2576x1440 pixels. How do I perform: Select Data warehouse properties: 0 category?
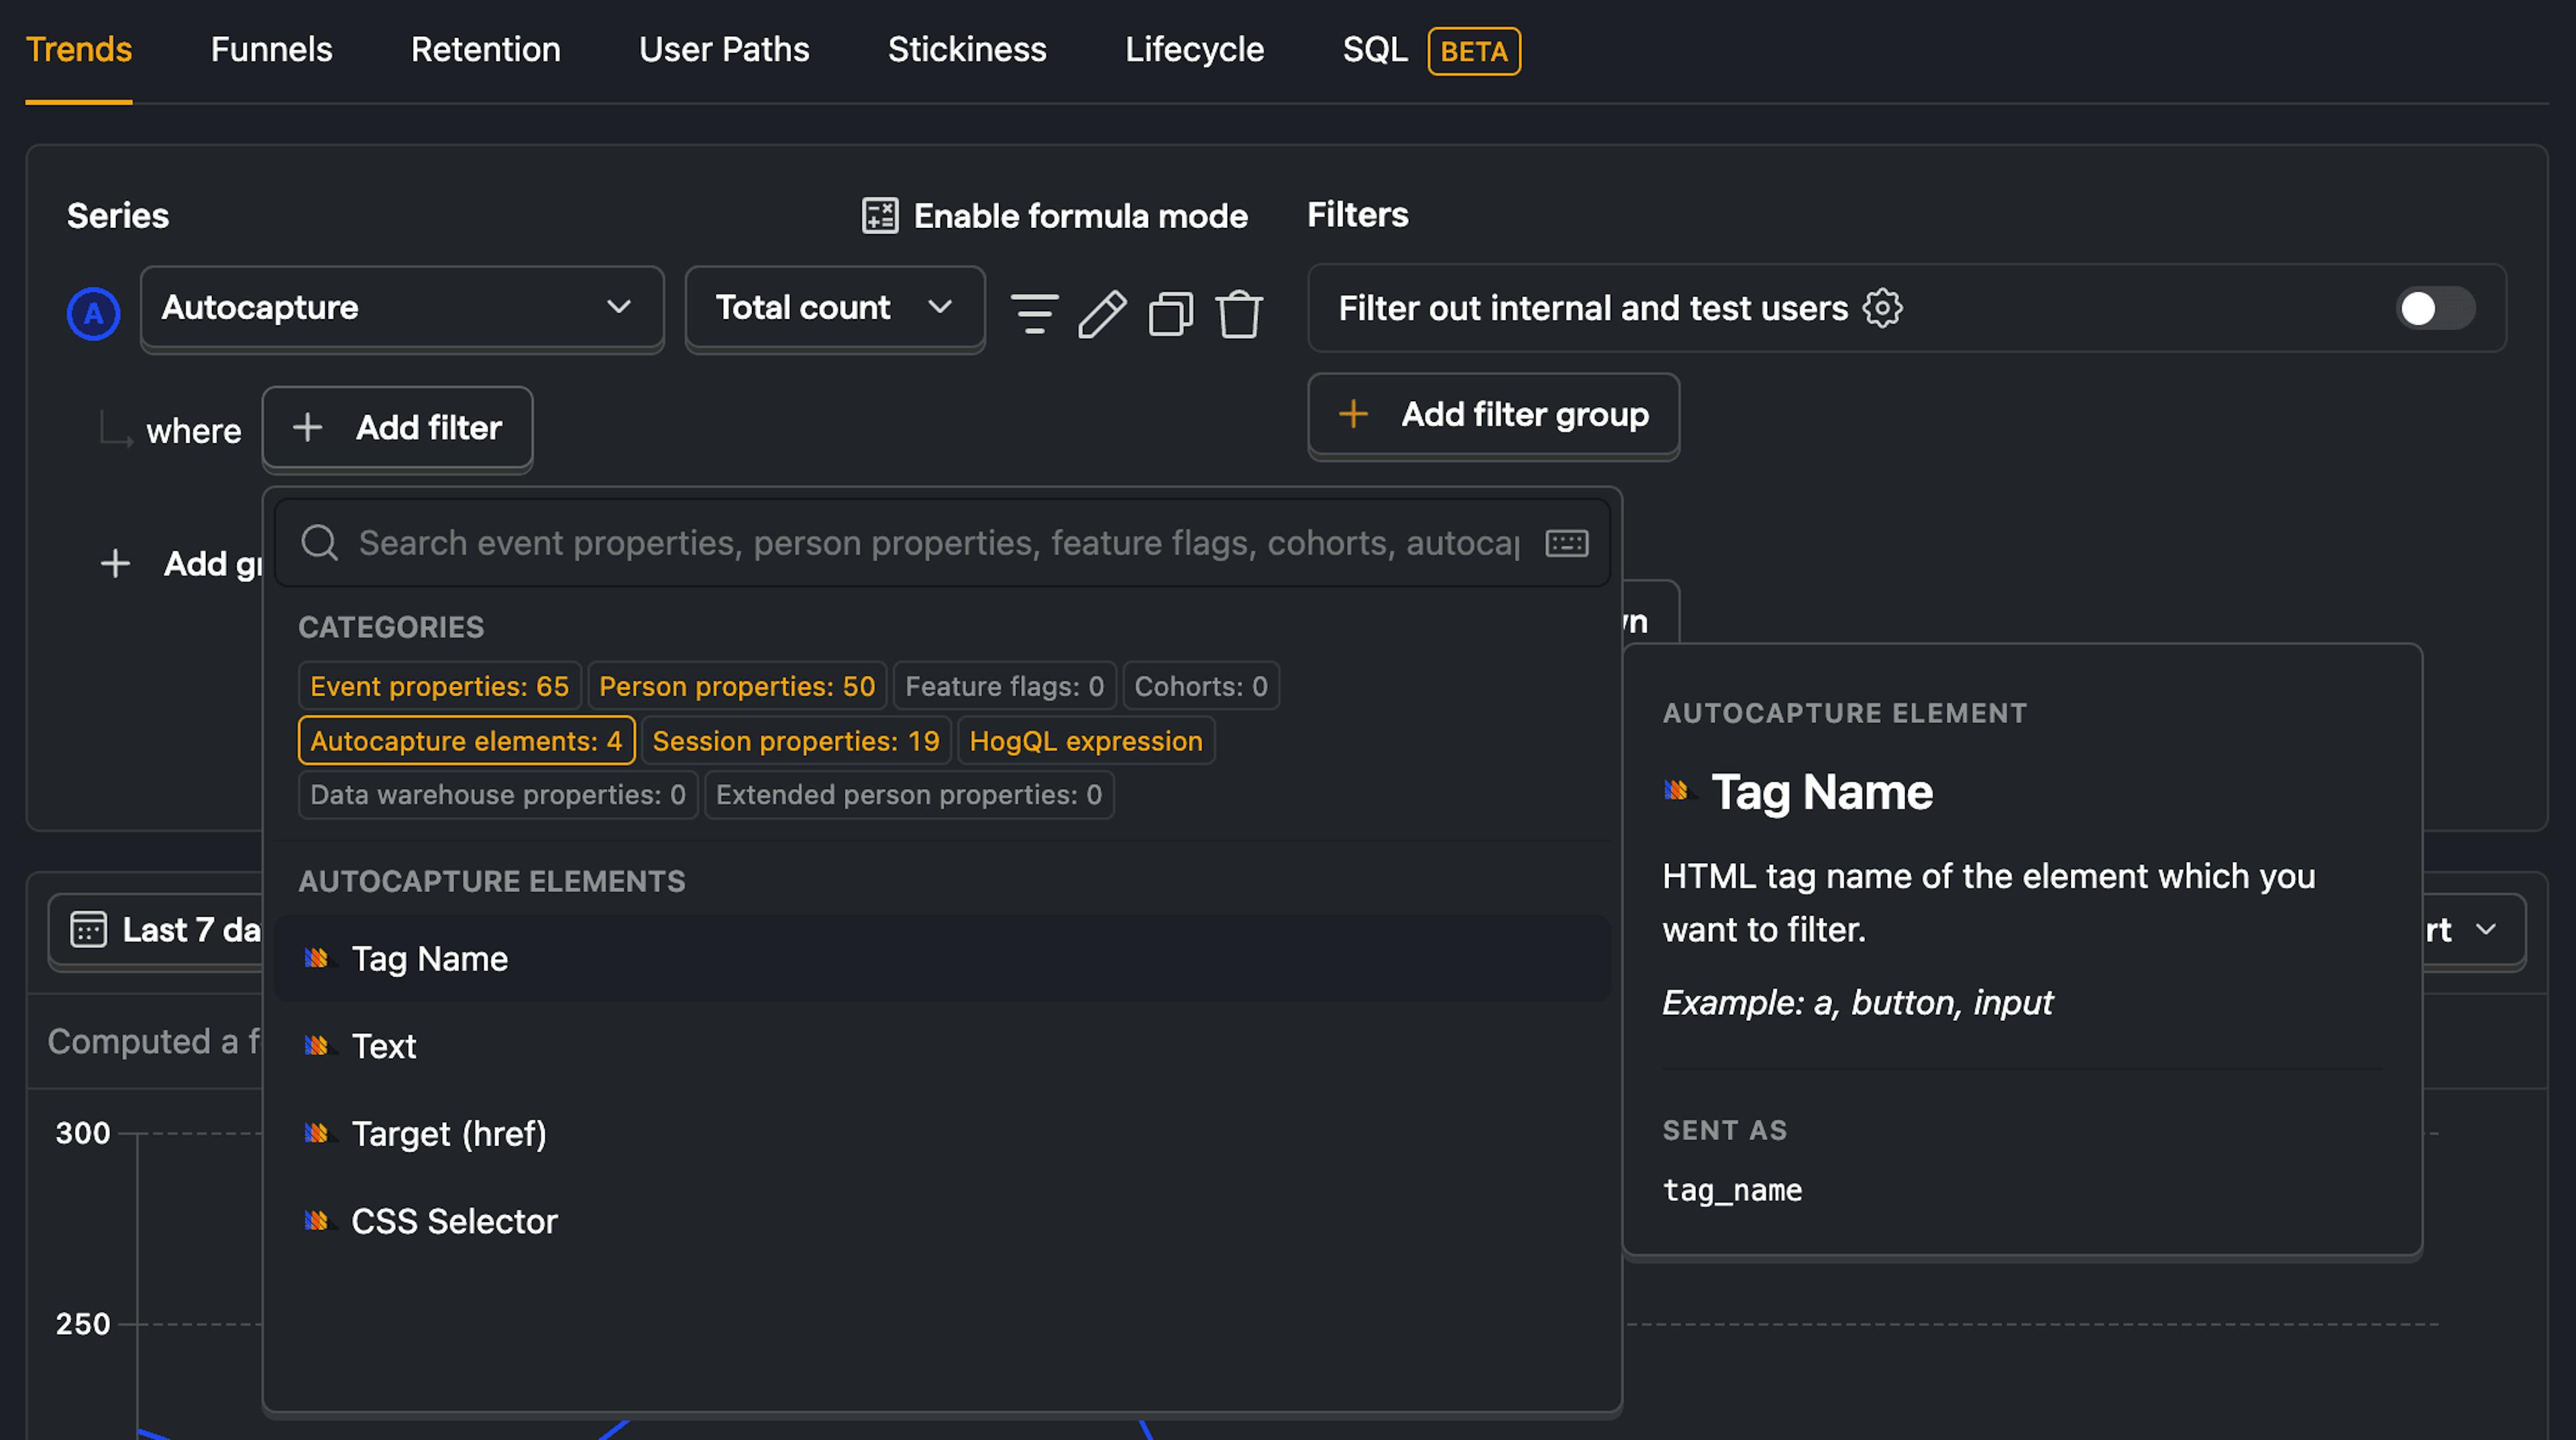498,795
